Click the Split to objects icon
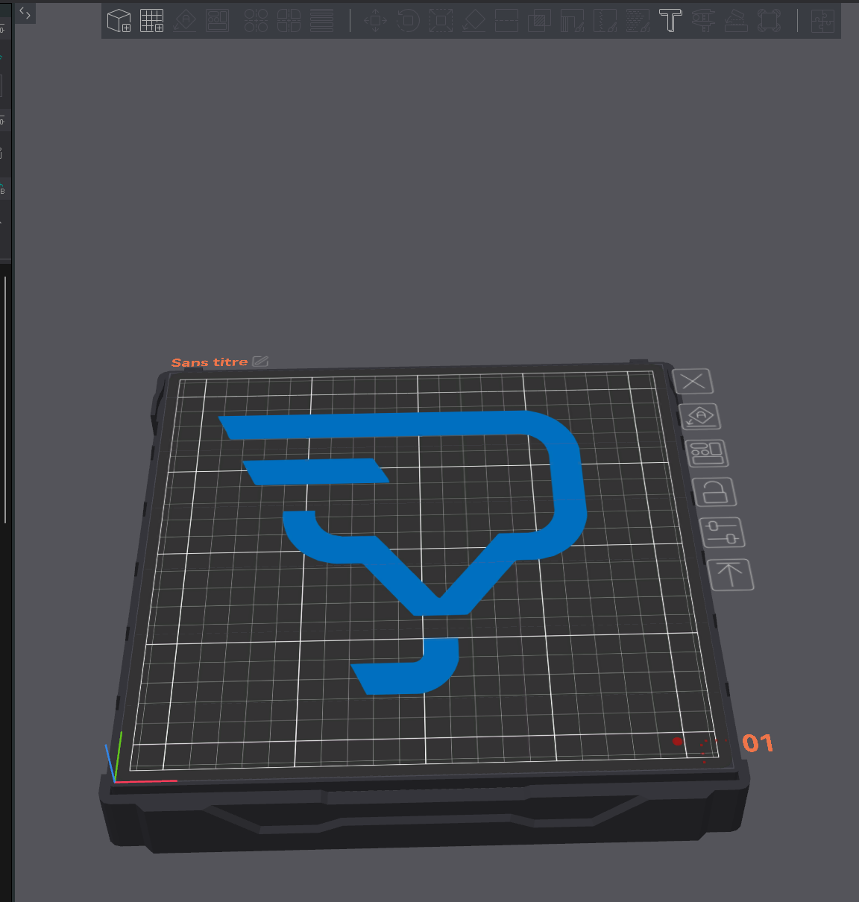The height and width of the screenshot is (902, 859). point(256,20)
